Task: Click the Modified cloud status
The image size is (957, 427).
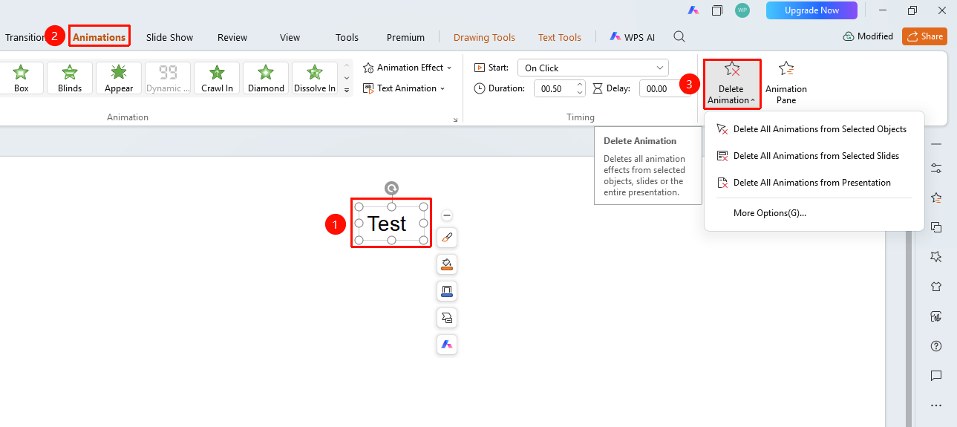Action: point(868,36)
